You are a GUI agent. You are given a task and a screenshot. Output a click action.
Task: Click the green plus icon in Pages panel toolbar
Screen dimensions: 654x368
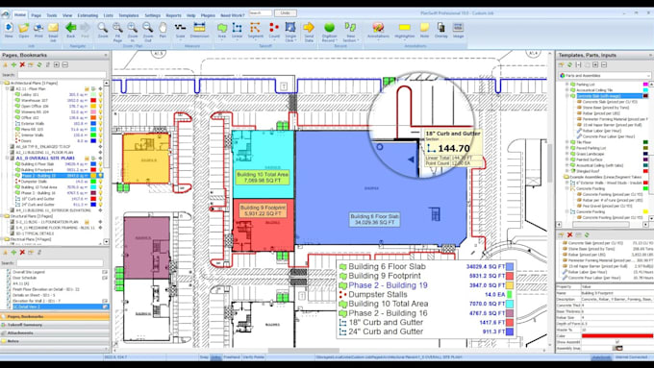13,65
